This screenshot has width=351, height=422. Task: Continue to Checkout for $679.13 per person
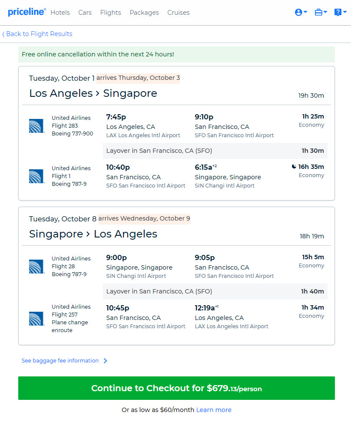[176, 388]
